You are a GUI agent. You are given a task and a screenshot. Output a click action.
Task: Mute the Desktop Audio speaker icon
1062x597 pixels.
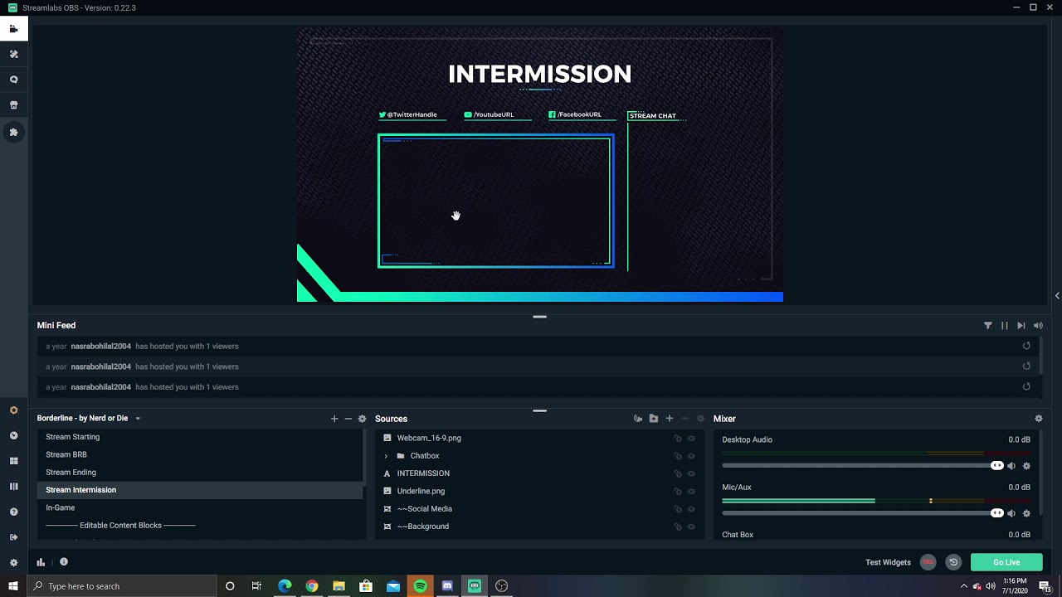click(x=1011, y=466)
